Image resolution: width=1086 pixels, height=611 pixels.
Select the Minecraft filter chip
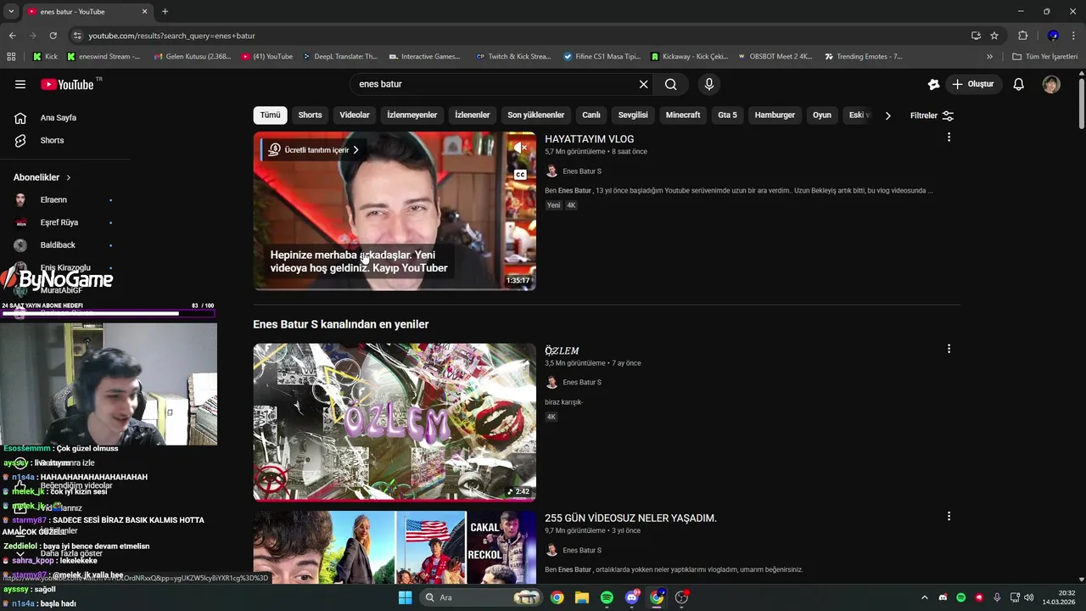point(683,115)
